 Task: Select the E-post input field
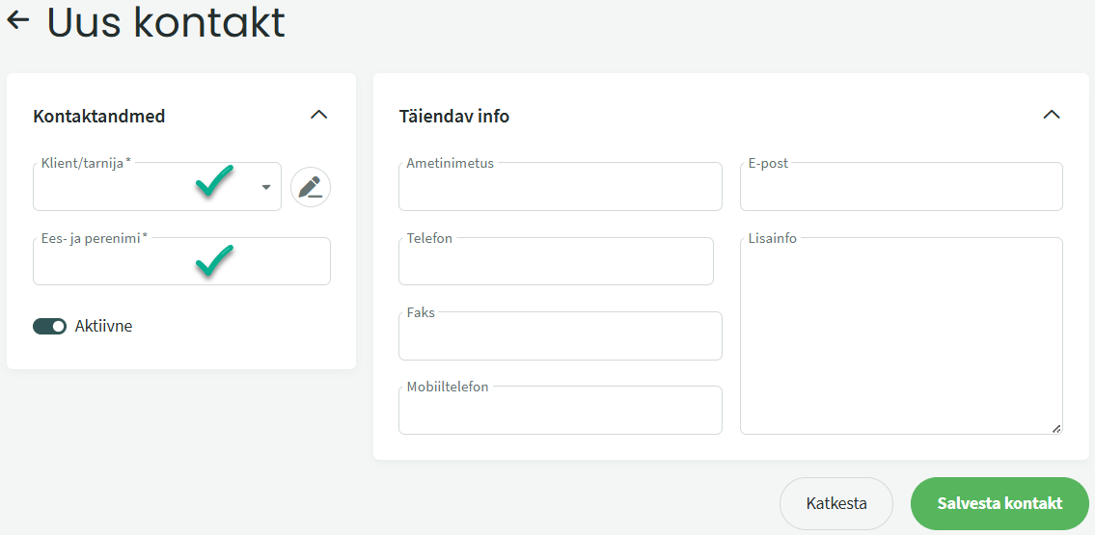click(x=900, y=188)
